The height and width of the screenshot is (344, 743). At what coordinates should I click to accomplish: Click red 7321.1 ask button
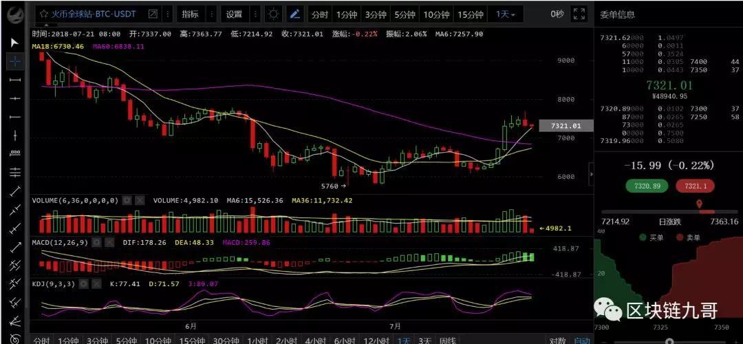click(695, 186)
